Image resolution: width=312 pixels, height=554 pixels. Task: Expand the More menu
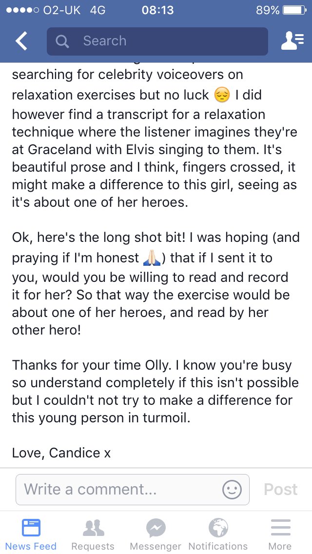point(280,534)
